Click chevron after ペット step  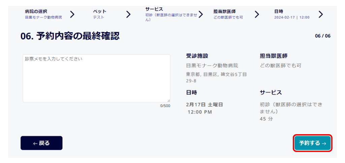(x=128, y=14)
